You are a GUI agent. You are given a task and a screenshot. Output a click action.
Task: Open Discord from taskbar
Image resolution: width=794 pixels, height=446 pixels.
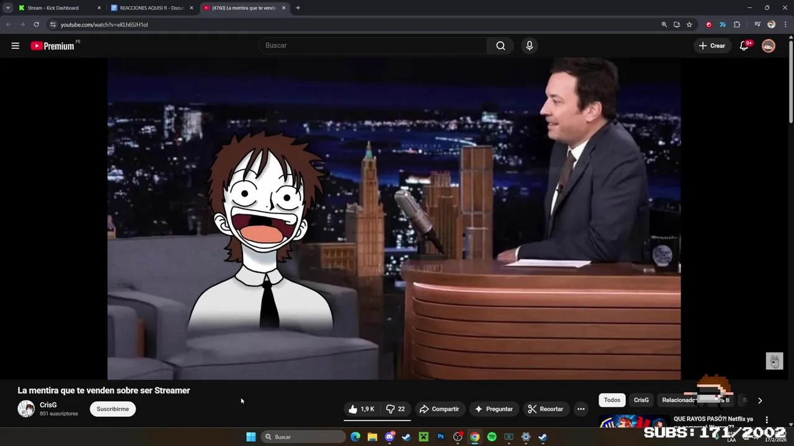390,437
